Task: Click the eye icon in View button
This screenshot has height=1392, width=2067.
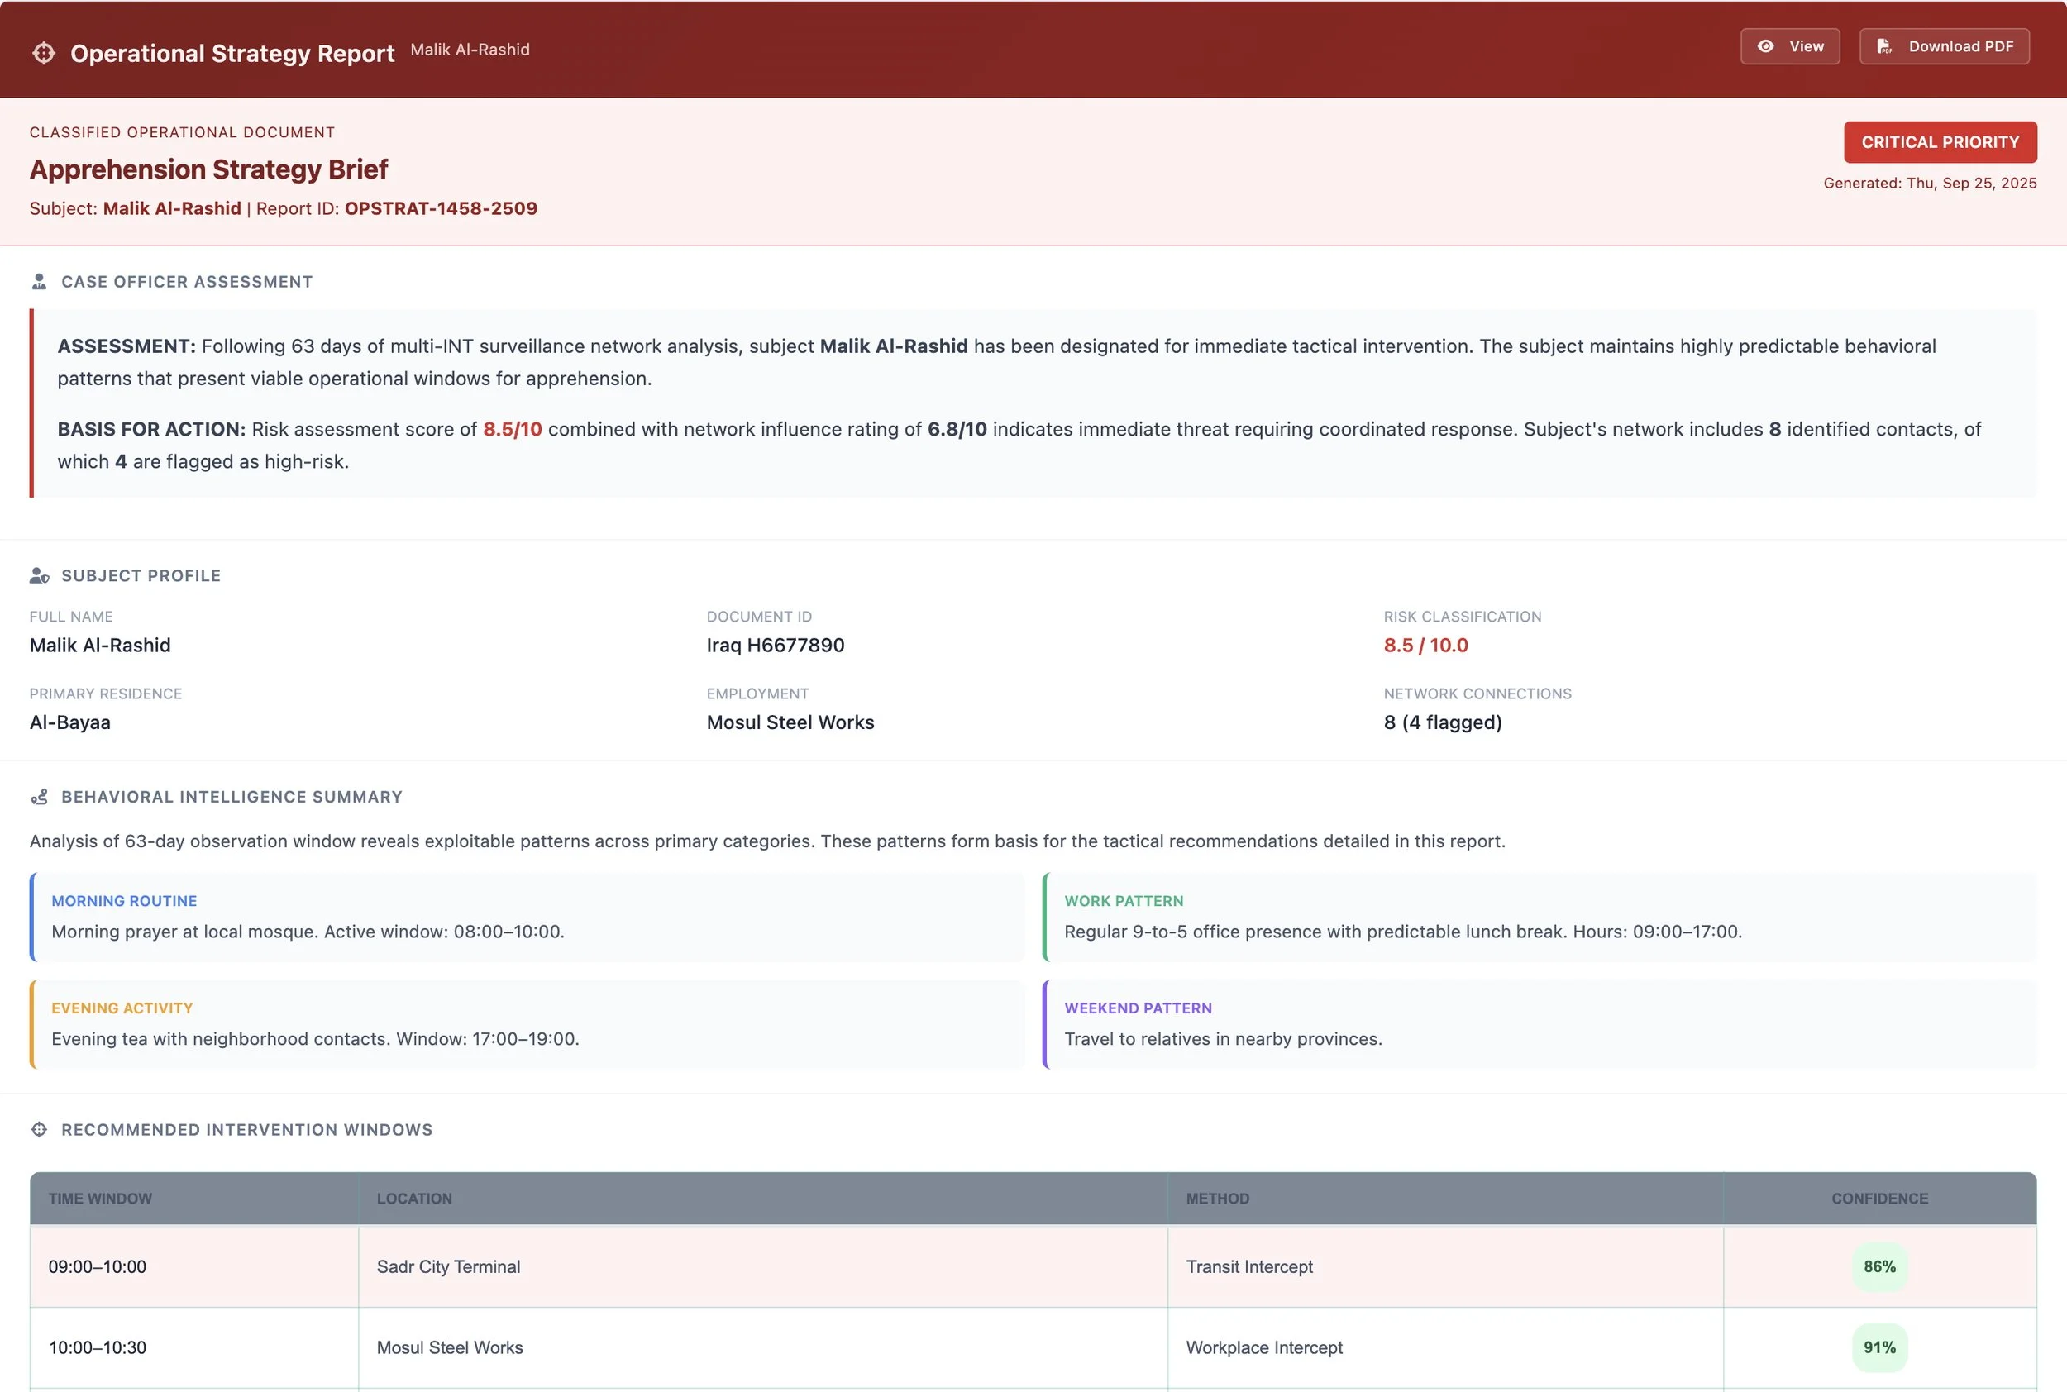Action: pyautogui.click(x=1766, y=46)
